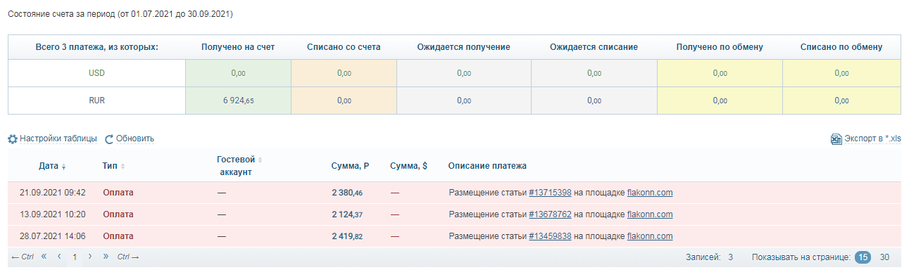Show 15 records per page
Viewport: 909px width, 270px height.
(863, 257)
